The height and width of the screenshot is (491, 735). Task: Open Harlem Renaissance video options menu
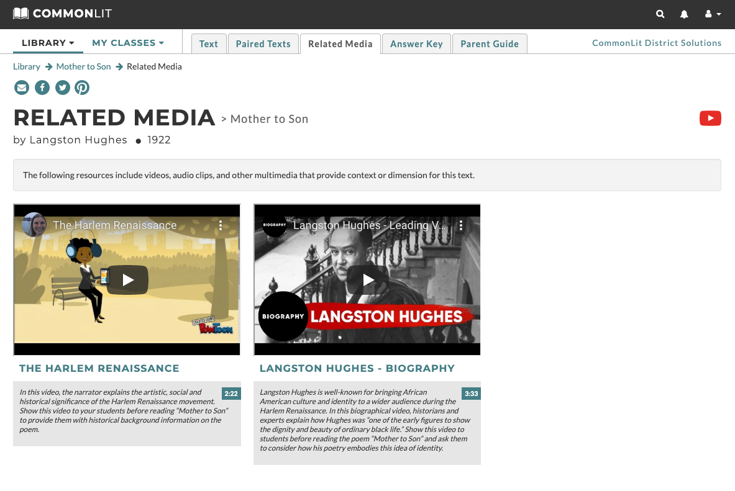point(221,225)
